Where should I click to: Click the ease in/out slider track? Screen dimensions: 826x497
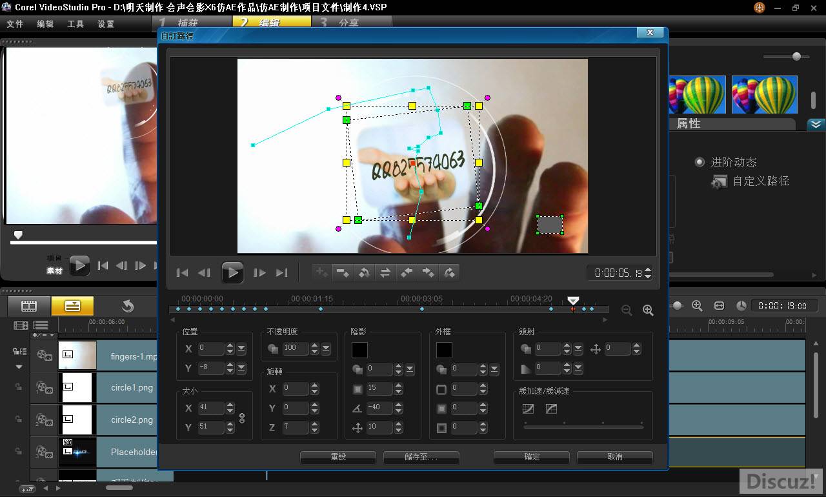tap(583, 427)
